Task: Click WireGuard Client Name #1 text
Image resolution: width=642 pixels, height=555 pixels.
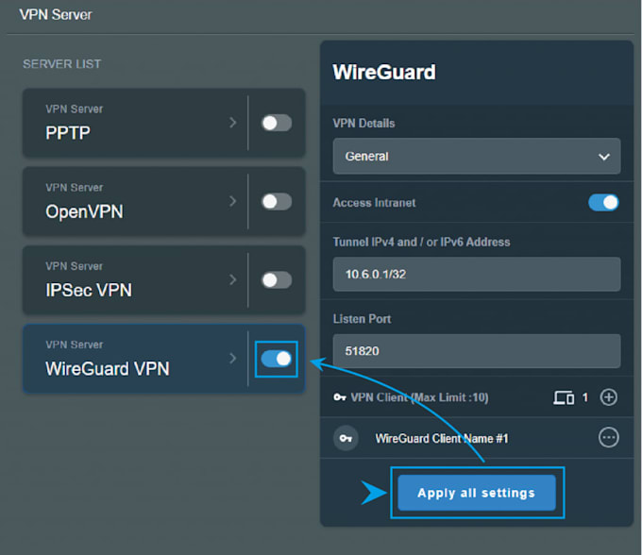Action: click(442, 438)
